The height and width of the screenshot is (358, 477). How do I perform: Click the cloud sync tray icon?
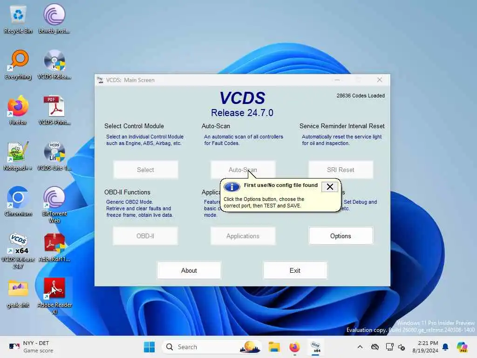click(375, 347)
